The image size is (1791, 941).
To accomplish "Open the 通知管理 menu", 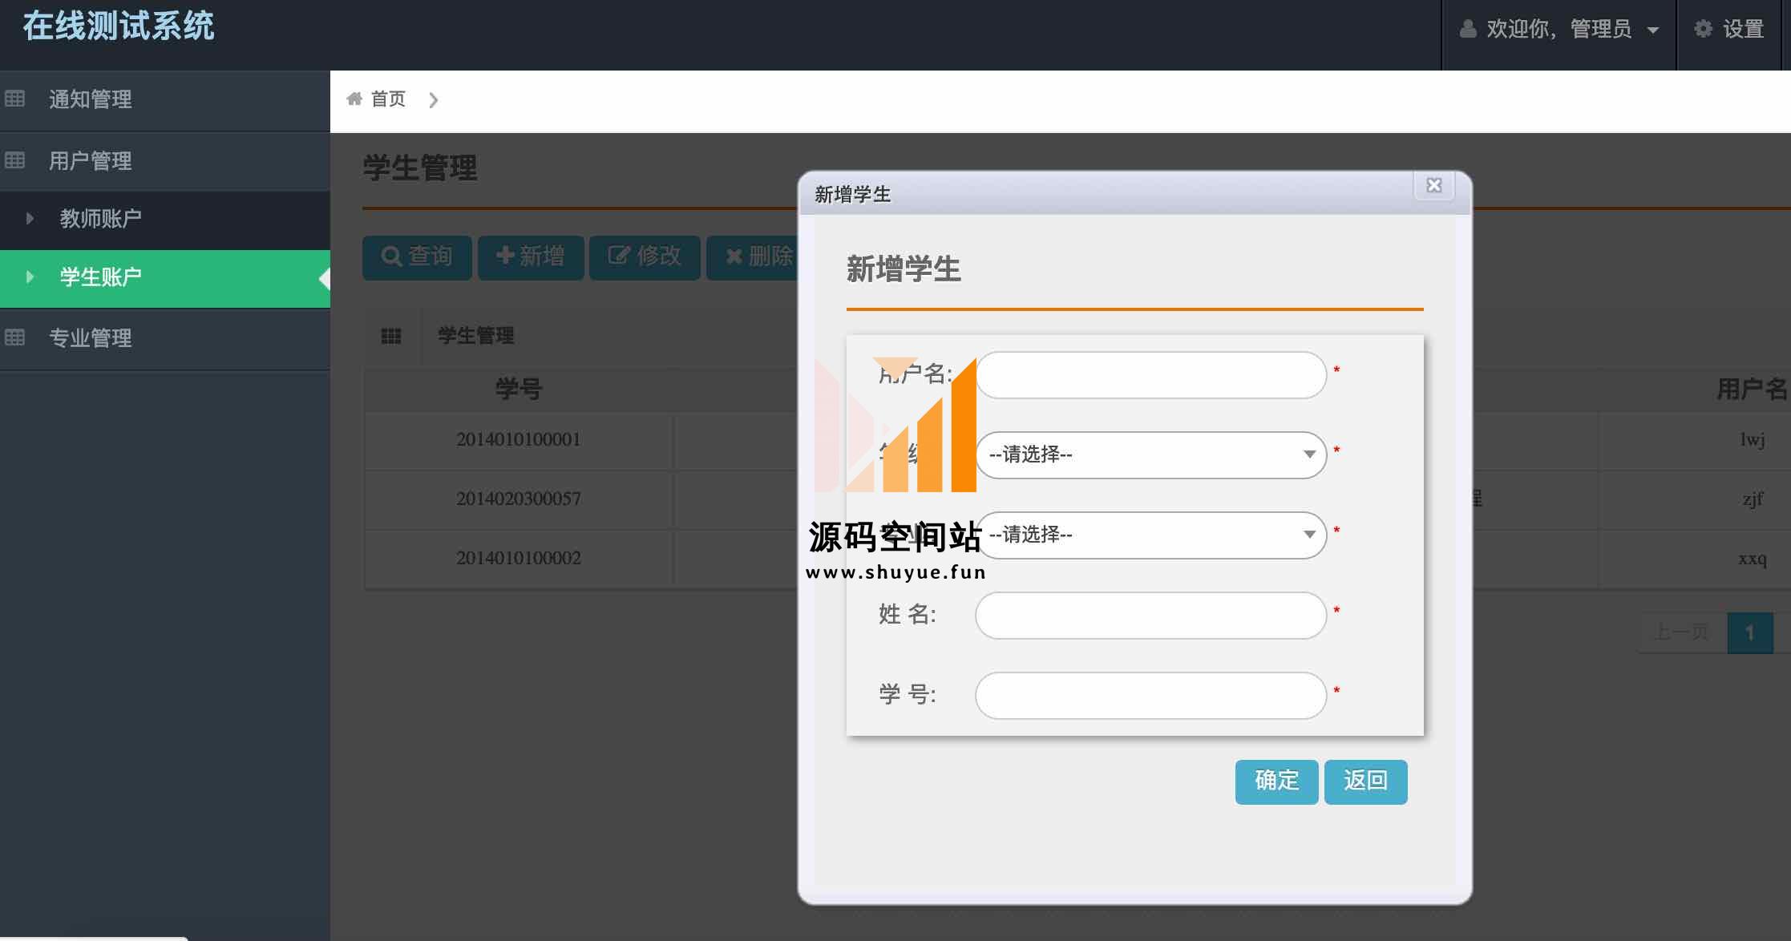I will pyautogui.click(x=165, y=99).
